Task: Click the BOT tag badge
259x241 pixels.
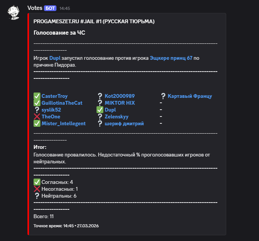Action: tap(50, 8)
